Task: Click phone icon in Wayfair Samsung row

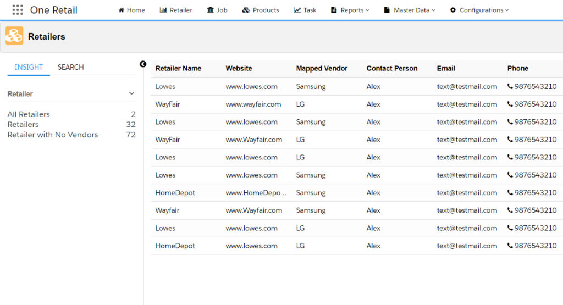Action: [x=510, y=210]
